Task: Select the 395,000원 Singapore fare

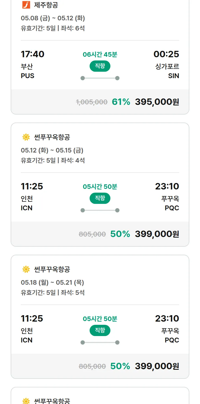Action: coord(157,102)
